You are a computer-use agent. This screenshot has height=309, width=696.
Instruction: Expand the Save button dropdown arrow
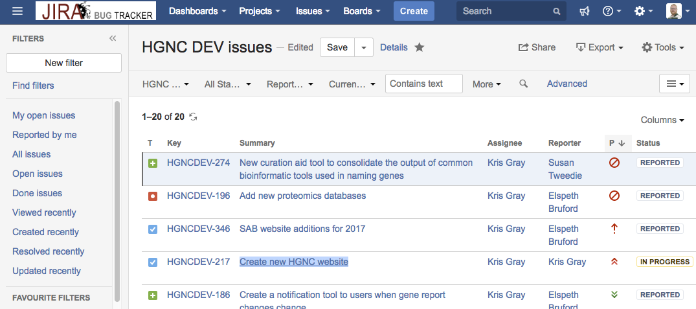coord(364,47)
